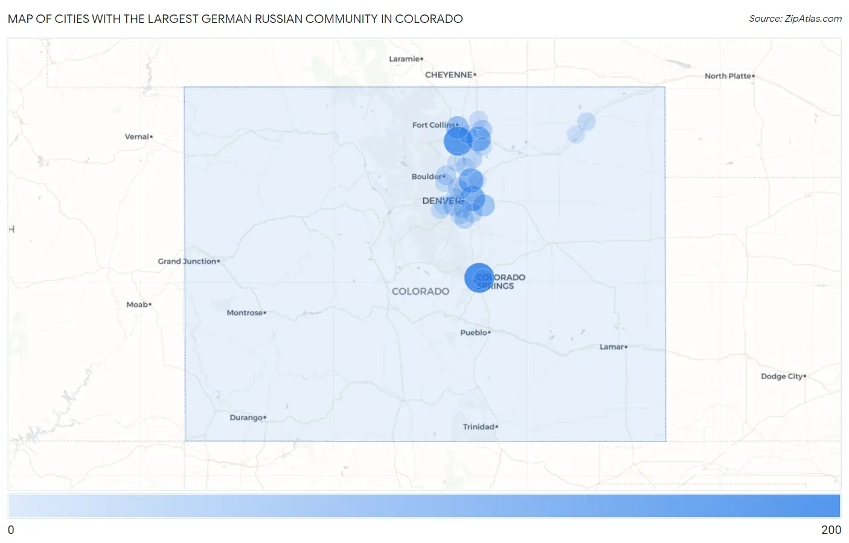Click the legend maximum value 200
This screenshot has height=543, width=849.
pyautogui.click(x=831, y=530)
